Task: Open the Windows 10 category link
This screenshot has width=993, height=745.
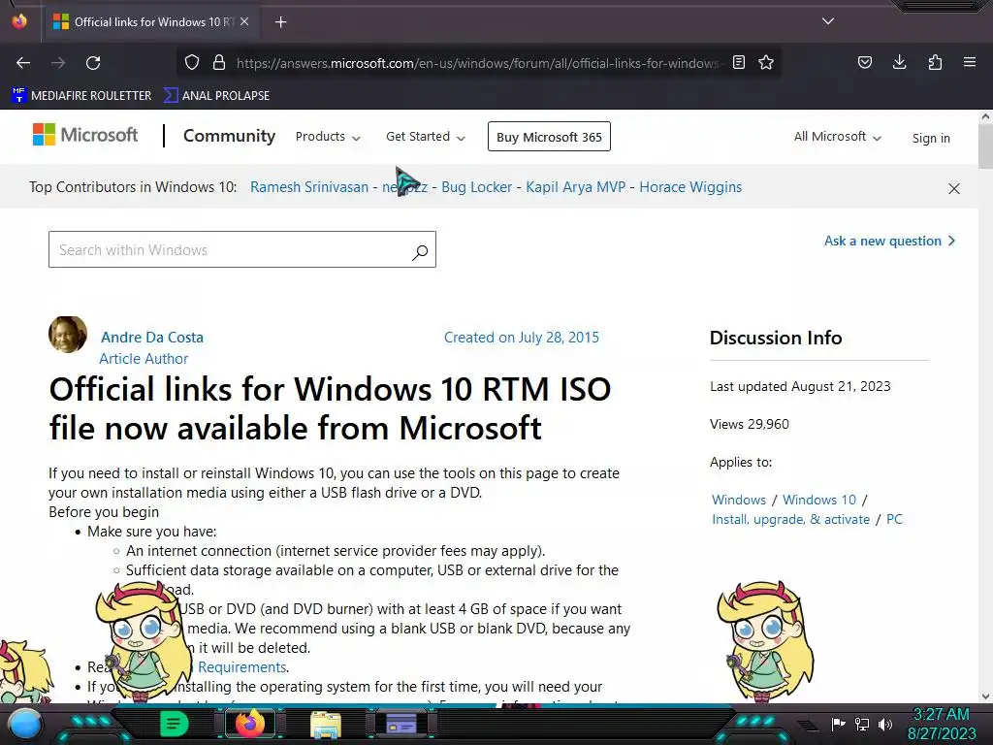Action: click(x=819, y=500)
